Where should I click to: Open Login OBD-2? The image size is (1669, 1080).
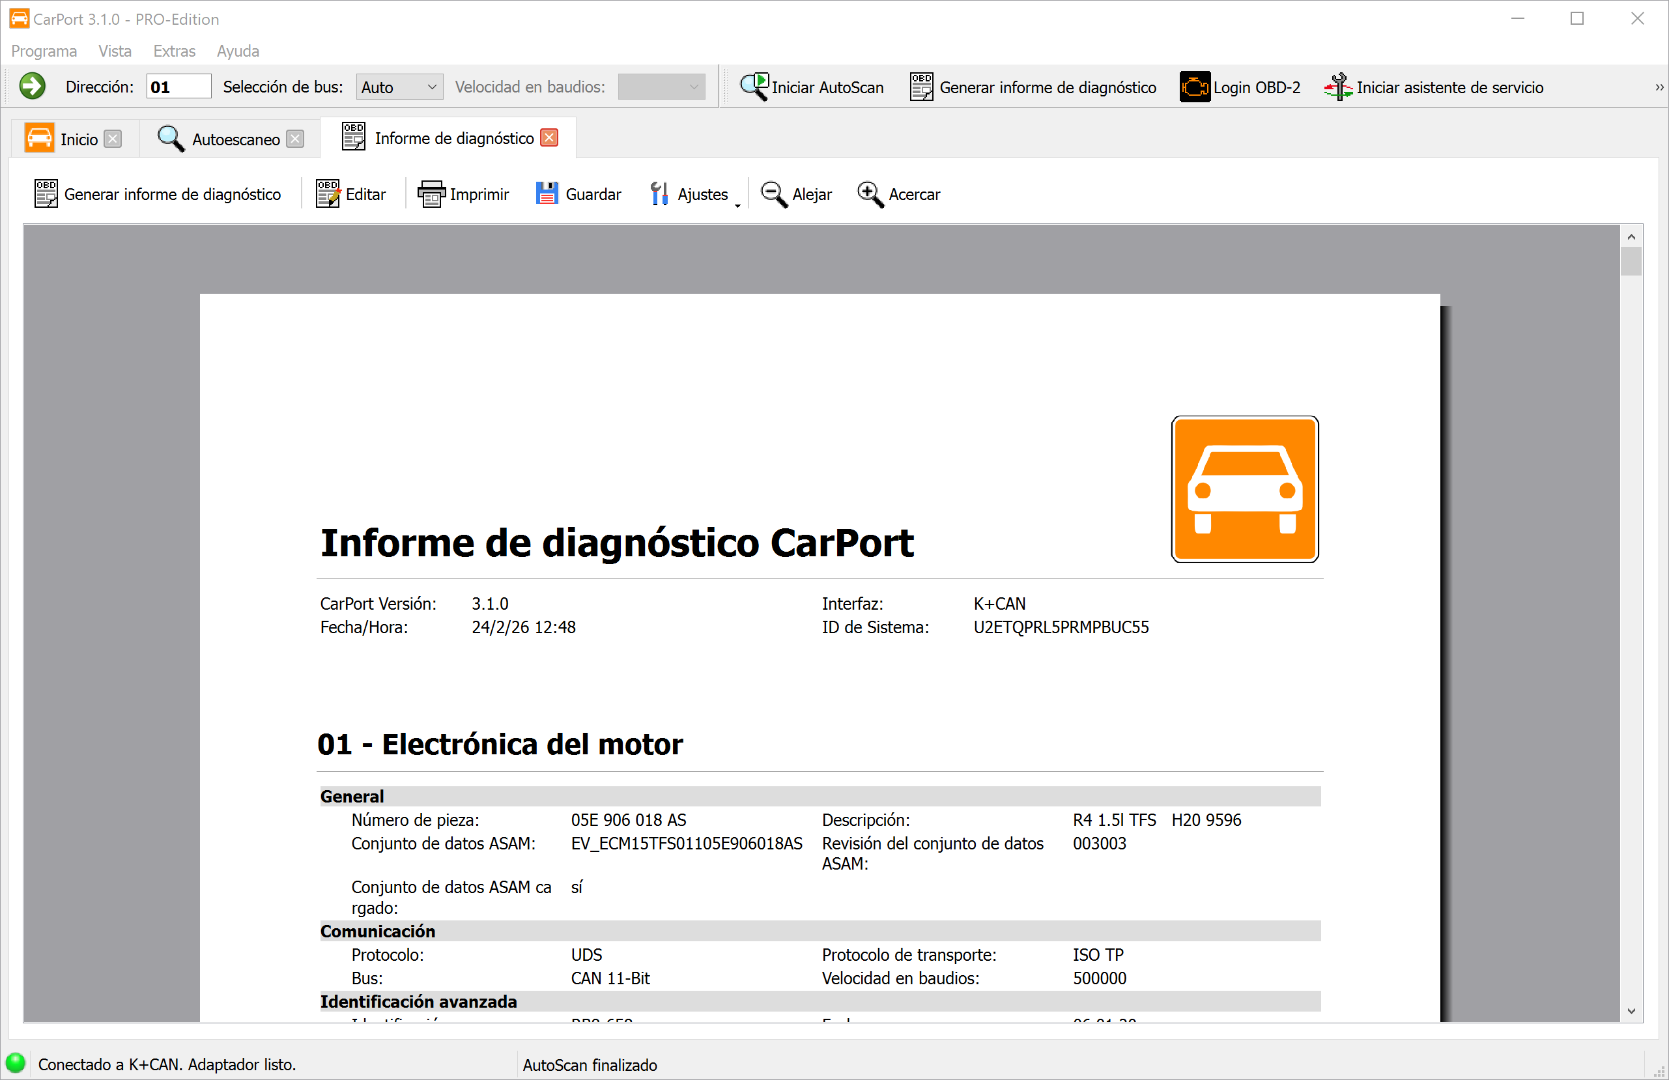point(1240,86)
